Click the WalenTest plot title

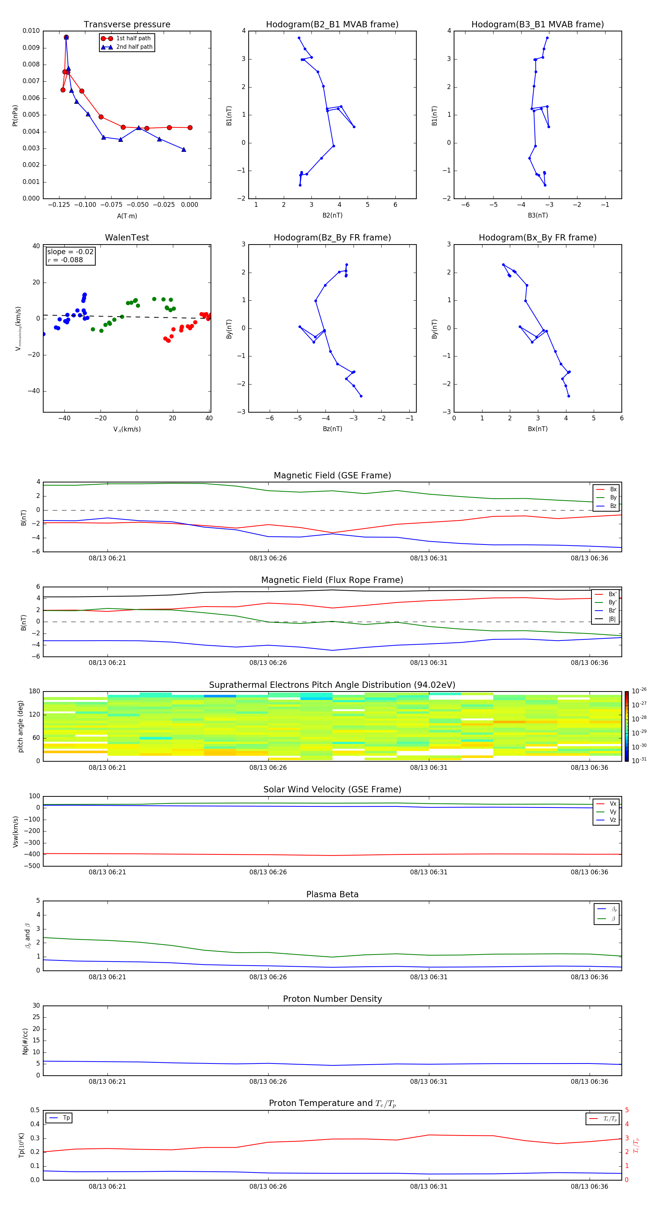click(x=127, y=238)
